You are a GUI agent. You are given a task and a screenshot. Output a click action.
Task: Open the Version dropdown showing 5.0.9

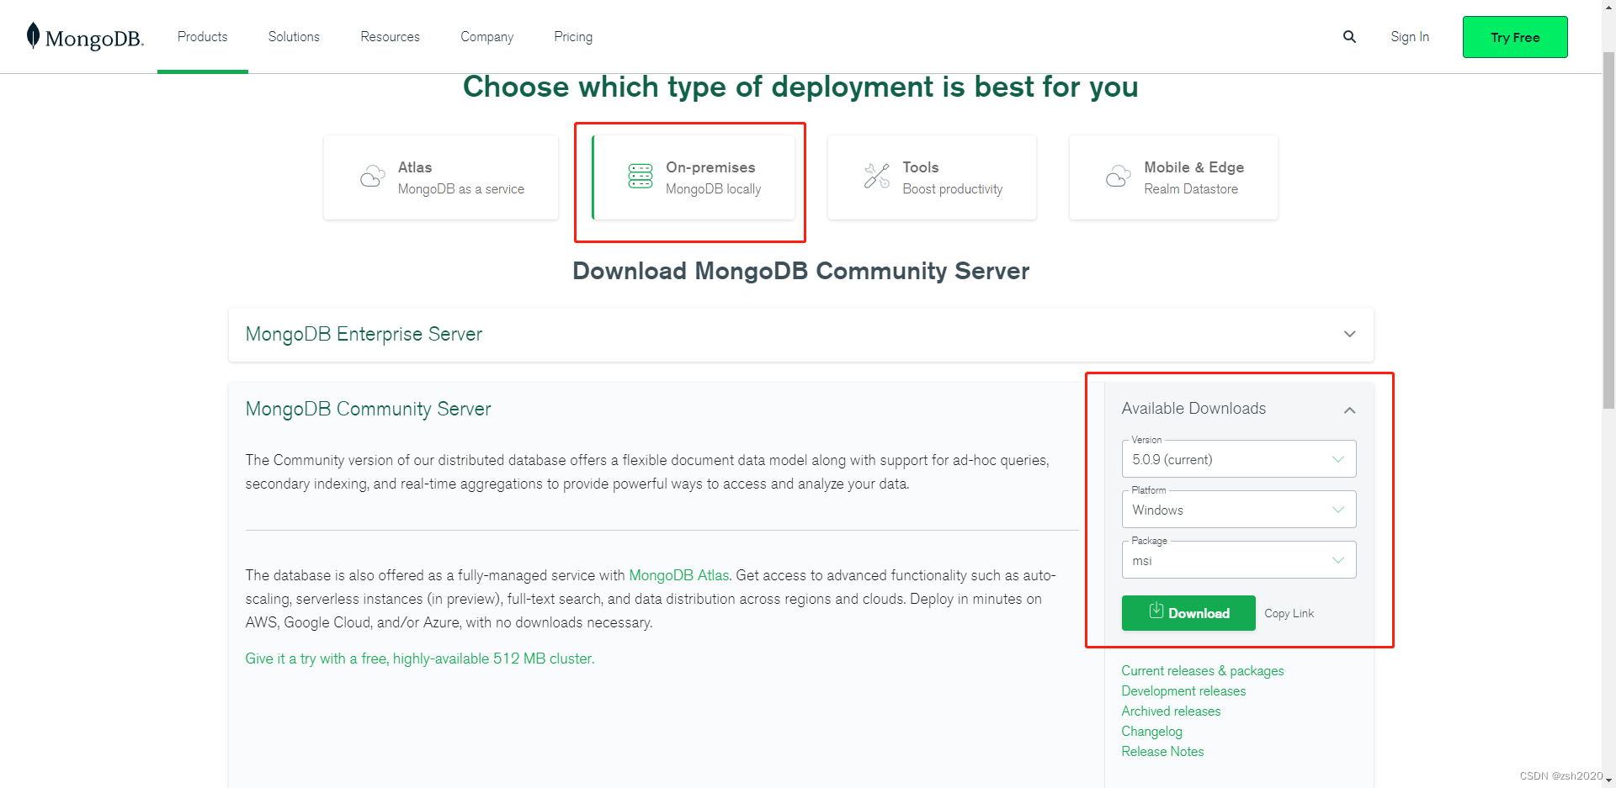tap(1239, 459)
